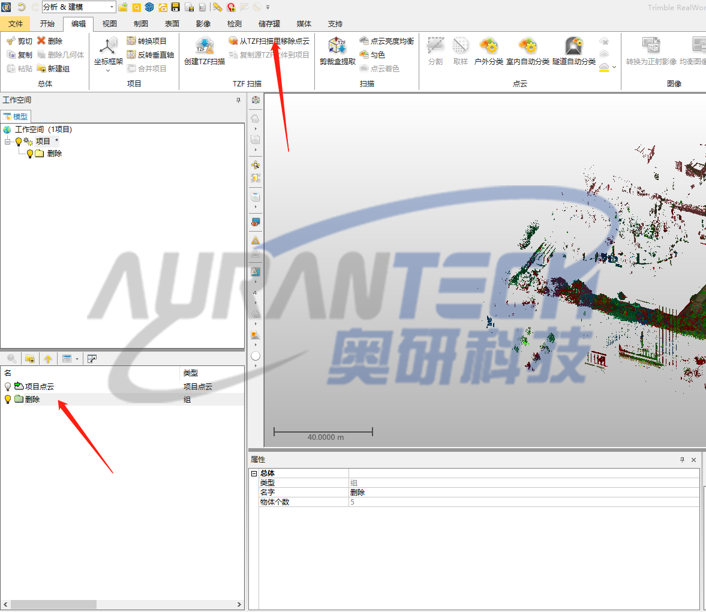The image size is (706, 612).
Task: Run 隧道自动分类 tunnel auto classification
Action: (x=574, y=52)
